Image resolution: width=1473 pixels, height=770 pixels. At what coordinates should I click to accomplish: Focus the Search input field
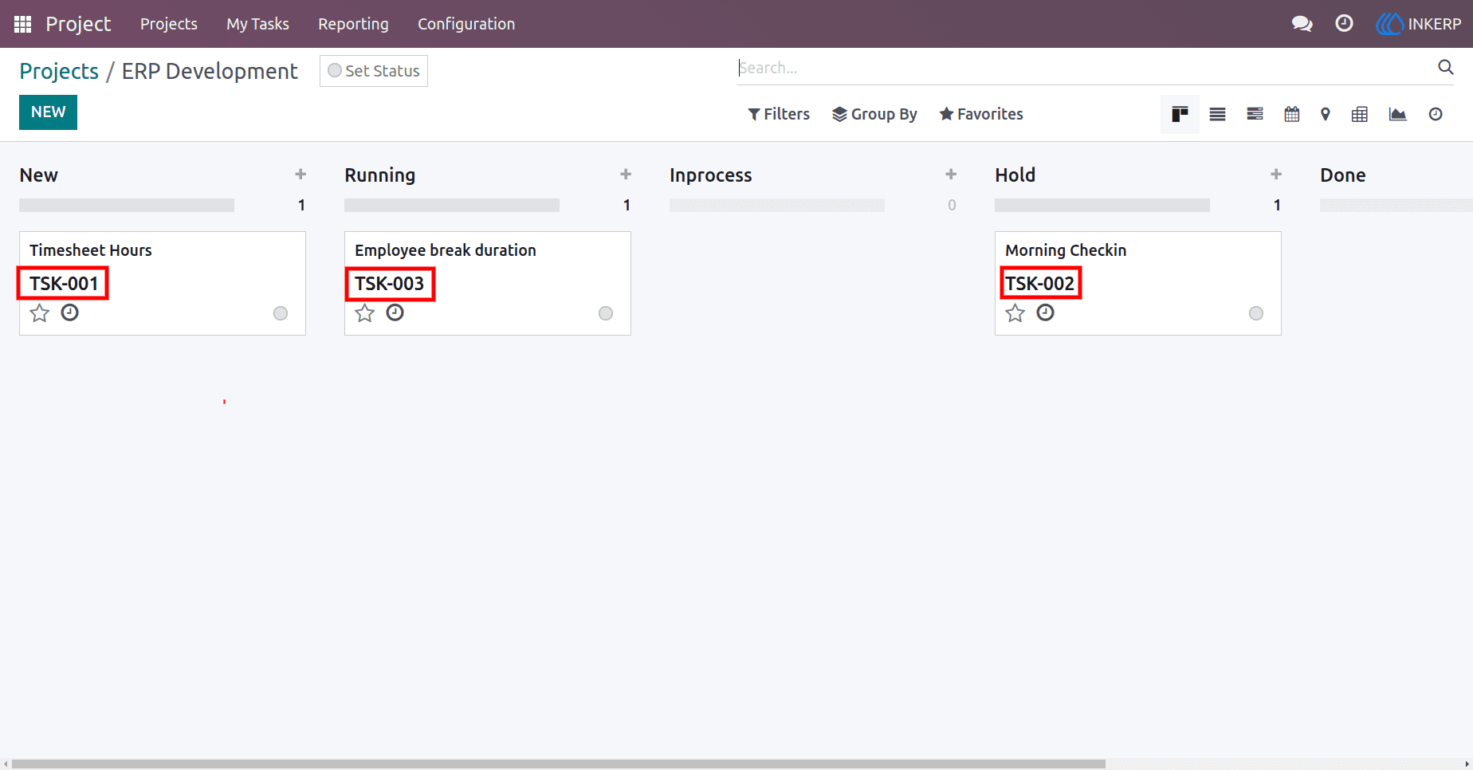pyautogui.click(x=1086, y=68)
